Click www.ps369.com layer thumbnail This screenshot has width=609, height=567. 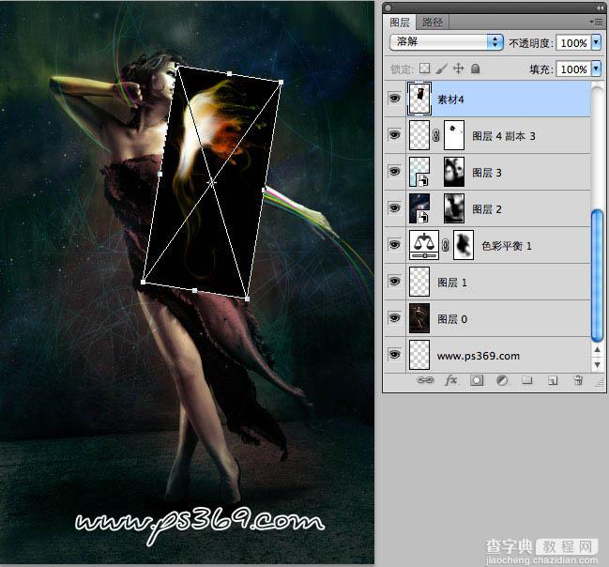pyautogui.click(x=419, y=355)
